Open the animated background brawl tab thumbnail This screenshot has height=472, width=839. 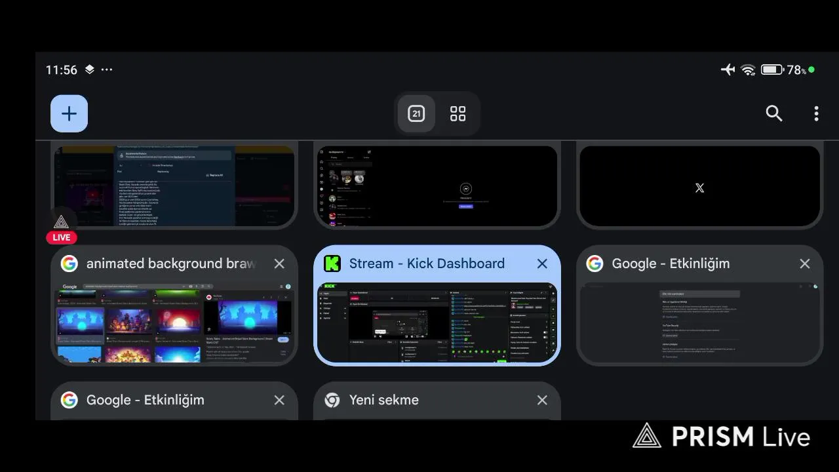[x=174, y=322]
